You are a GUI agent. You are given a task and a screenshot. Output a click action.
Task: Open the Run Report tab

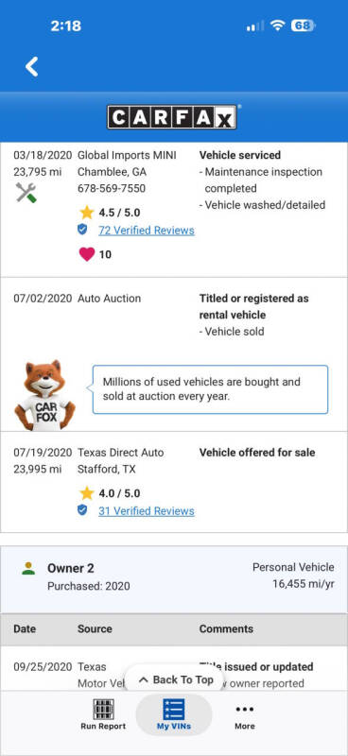click(103, 714)
